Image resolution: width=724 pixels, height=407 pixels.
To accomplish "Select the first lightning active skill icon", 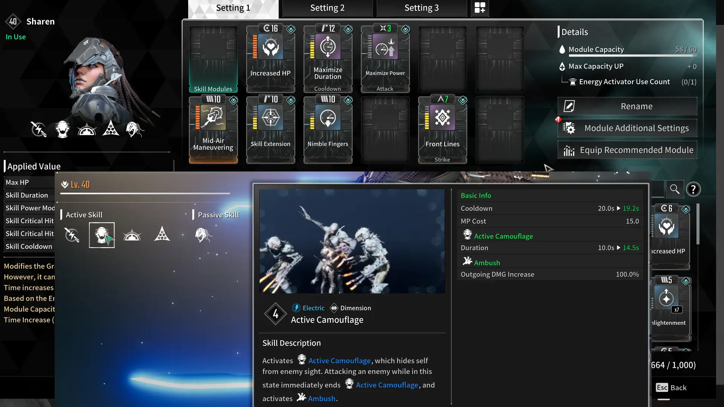I will [72, 234].
